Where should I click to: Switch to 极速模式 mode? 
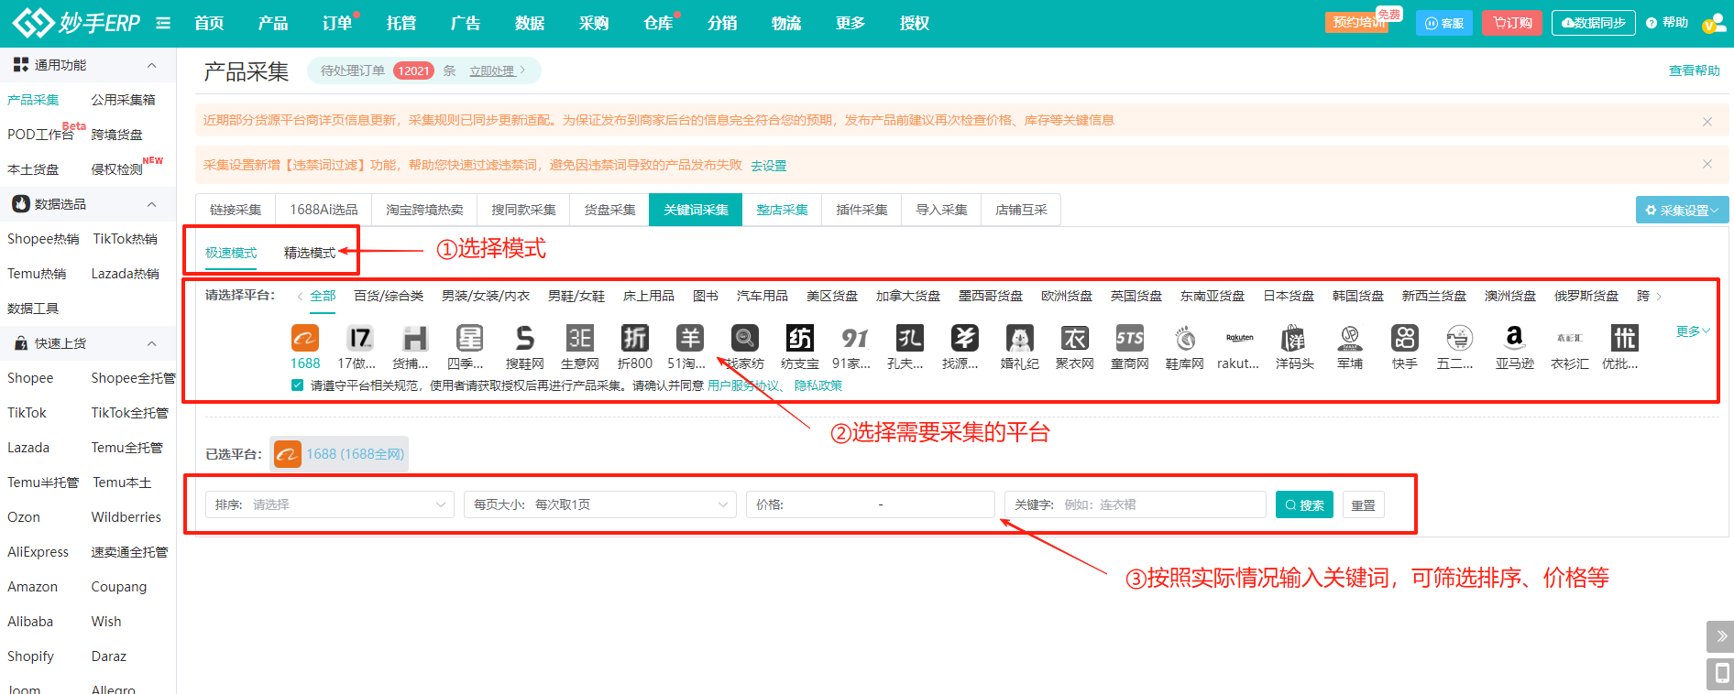click(x=231, y=253)
